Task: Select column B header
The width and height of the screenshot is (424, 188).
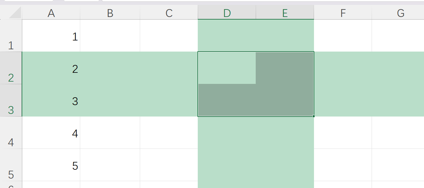Action: click(110, 13)
